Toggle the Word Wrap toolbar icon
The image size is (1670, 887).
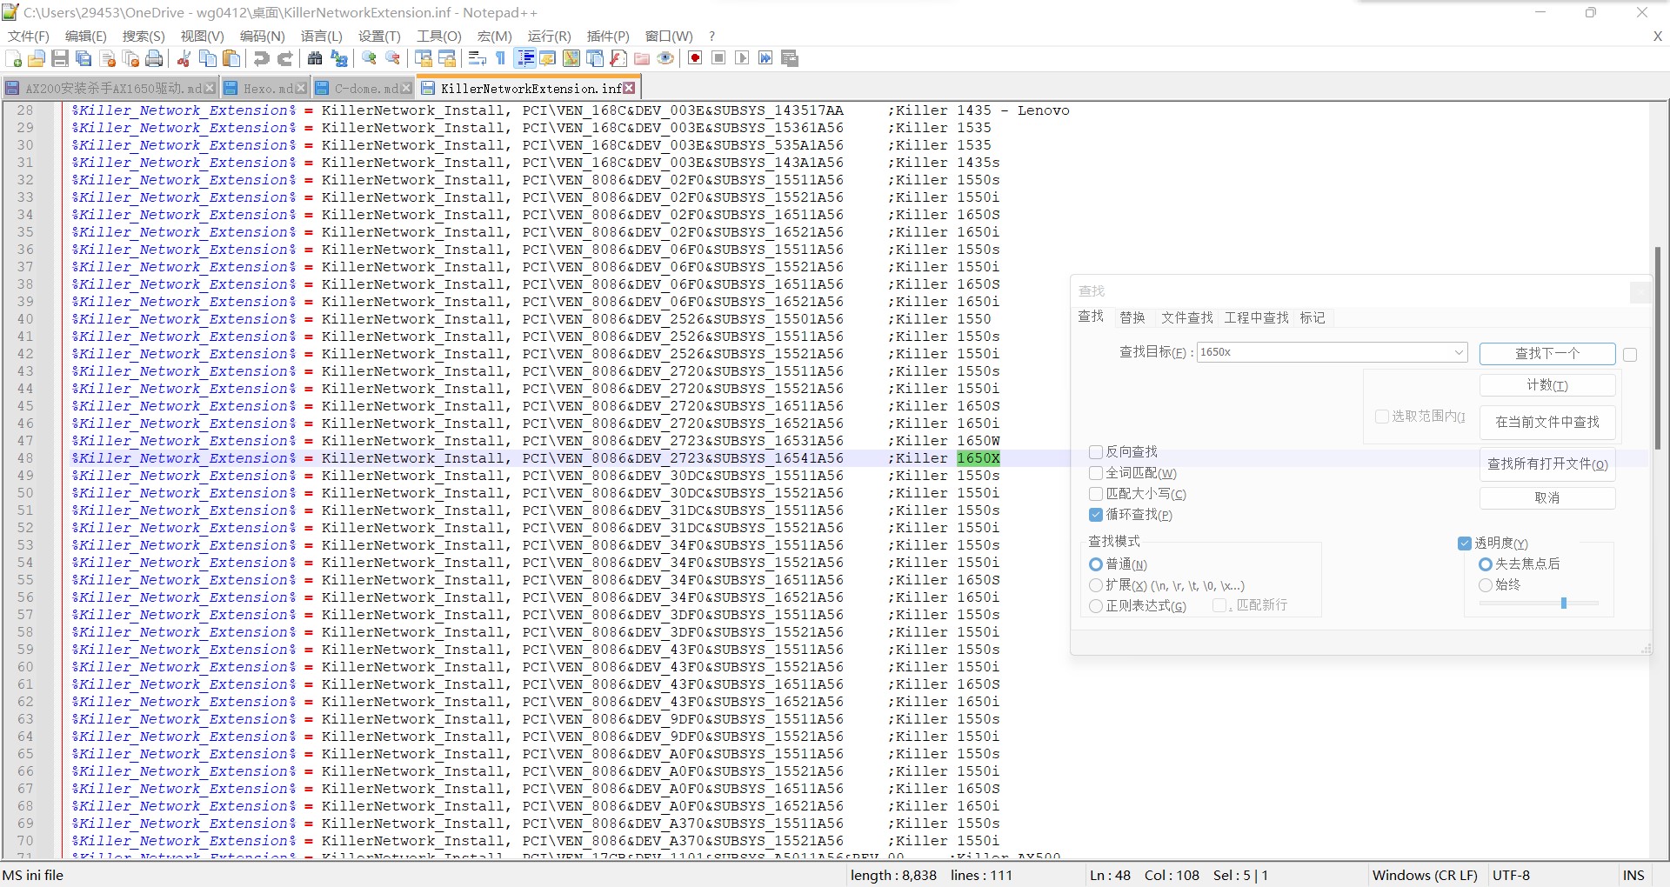point(477,58)
